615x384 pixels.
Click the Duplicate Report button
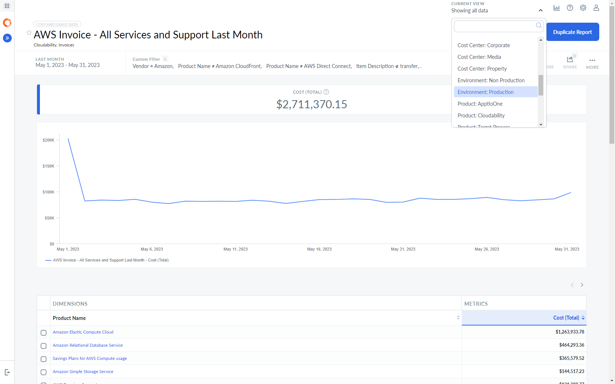point(573,32)
